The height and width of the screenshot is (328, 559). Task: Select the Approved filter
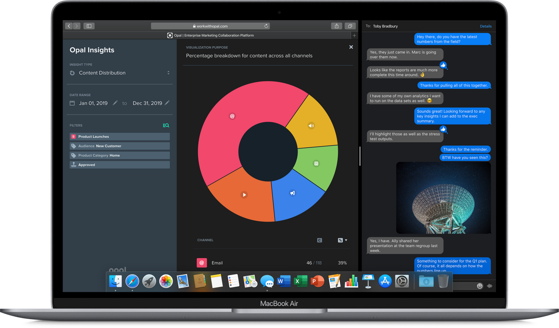pyautogui.click(x=120, y=165)
